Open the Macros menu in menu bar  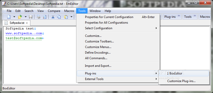click(69, 11)
